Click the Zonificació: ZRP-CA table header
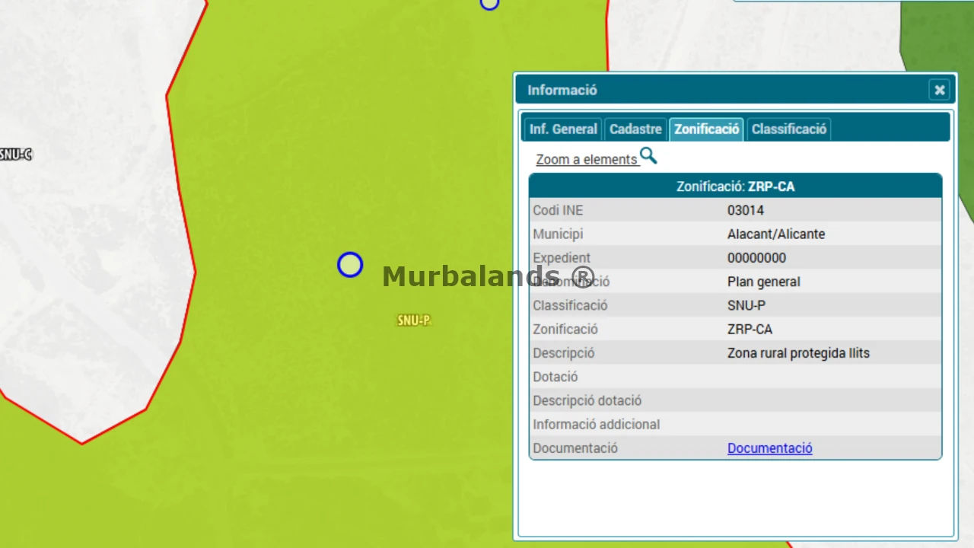The height and width of the screenshot is (548, 974). point(736,186)
